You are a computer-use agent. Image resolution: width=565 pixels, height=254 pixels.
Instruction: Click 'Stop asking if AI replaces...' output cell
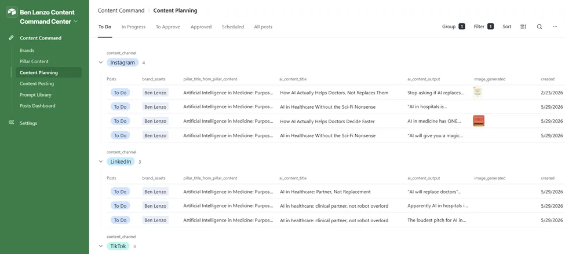tap(436, 93)
